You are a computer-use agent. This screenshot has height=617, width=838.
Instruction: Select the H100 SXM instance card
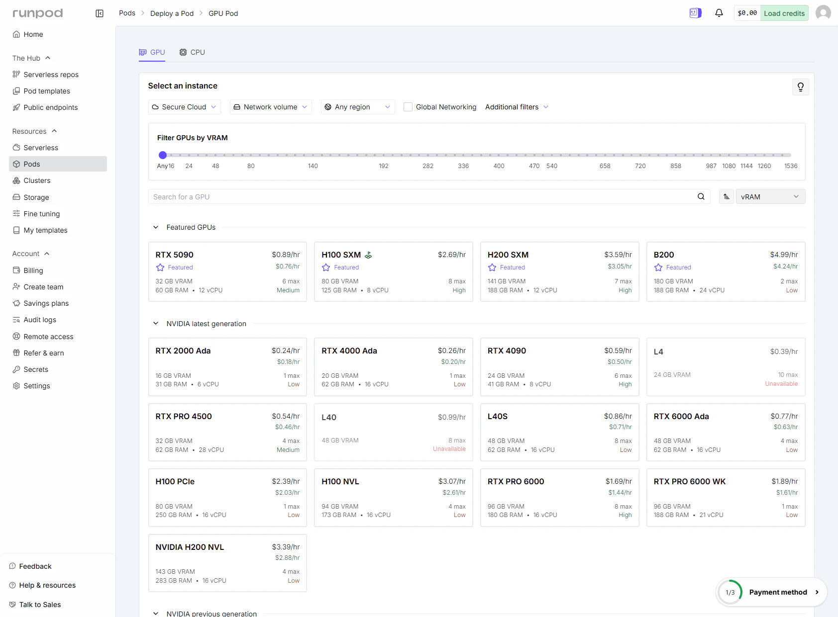click(394, 271)
